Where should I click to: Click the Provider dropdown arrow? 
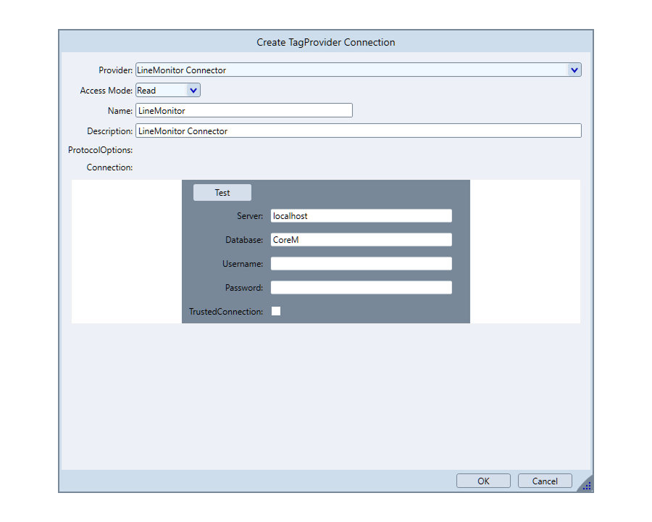pos(574,70)
